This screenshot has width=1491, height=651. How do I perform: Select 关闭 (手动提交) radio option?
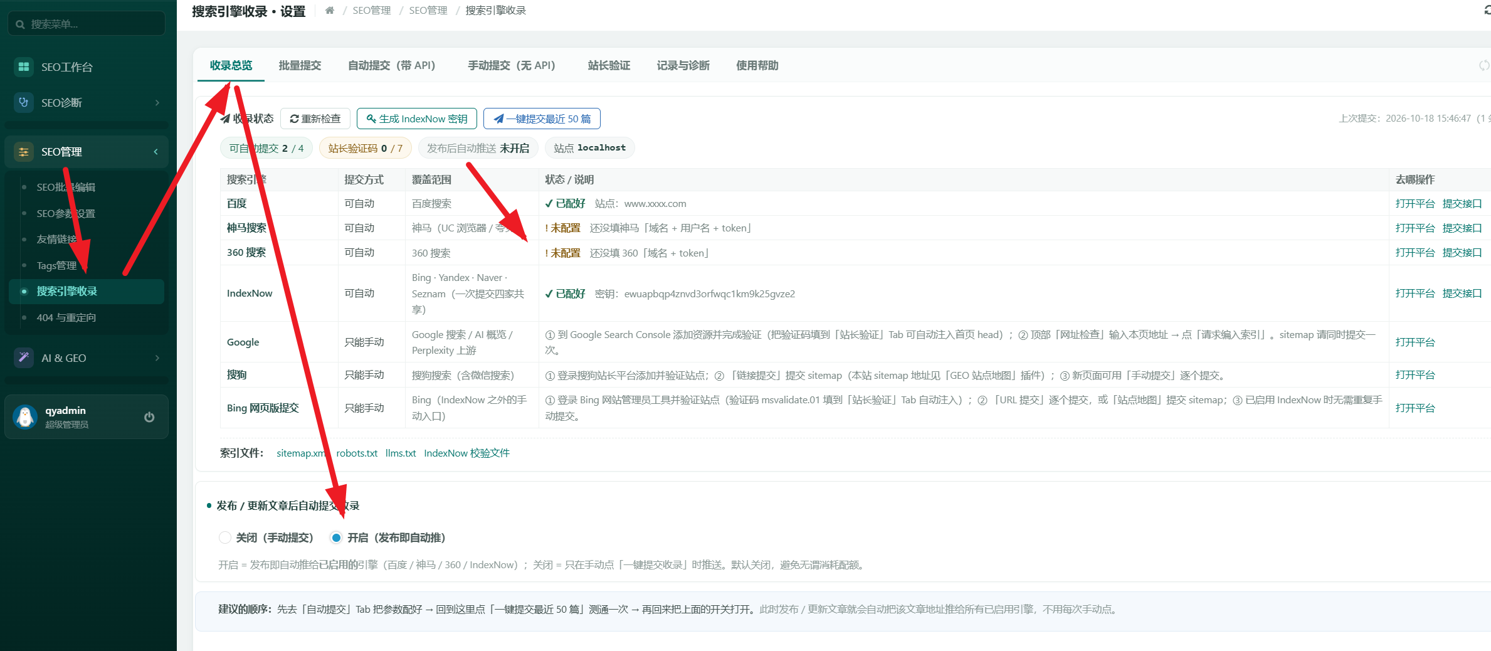pos(224,537)
